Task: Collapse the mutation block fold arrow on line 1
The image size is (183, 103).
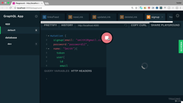Action: point(49,36)
